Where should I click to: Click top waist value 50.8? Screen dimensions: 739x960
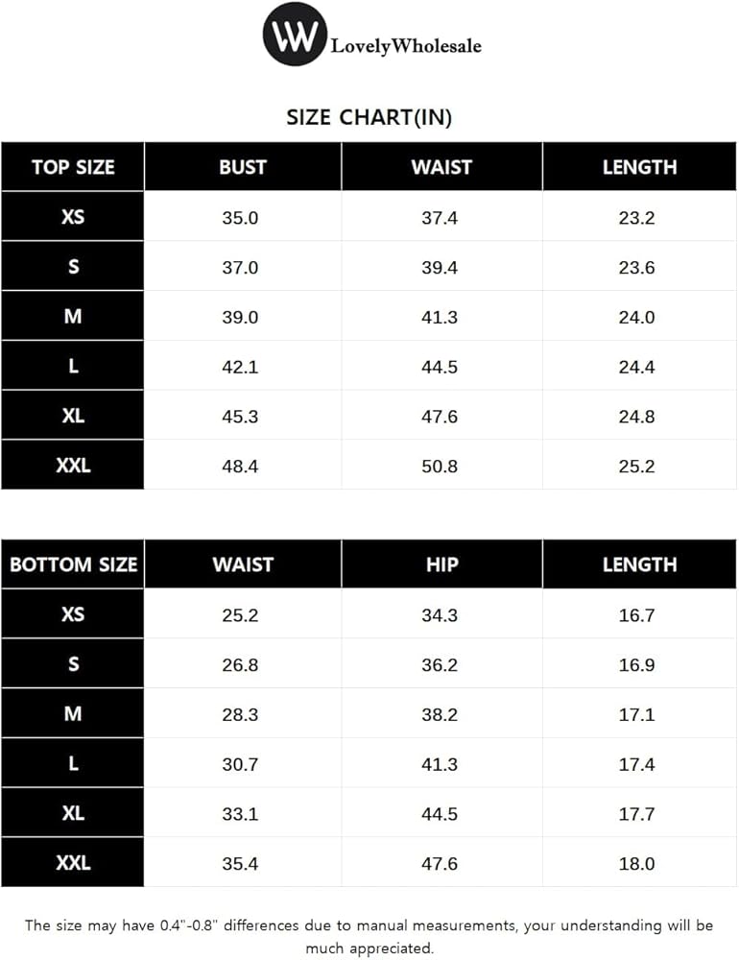pyautogui.click(x=440, y=467)
